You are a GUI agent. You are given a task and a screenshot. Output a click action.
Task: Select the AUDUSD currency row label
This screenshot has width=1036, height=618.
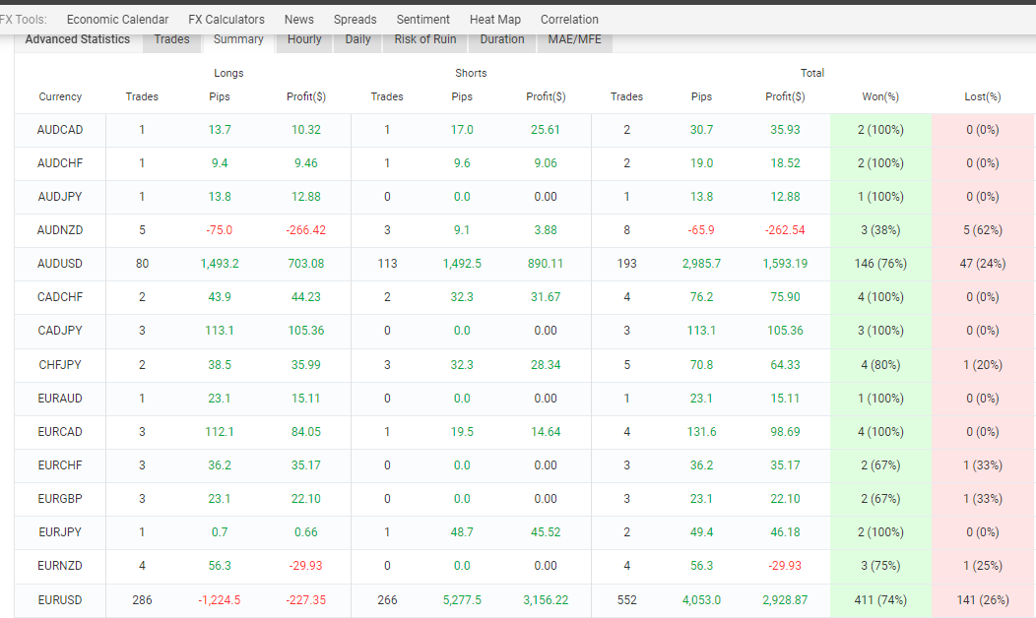(60, 264)
